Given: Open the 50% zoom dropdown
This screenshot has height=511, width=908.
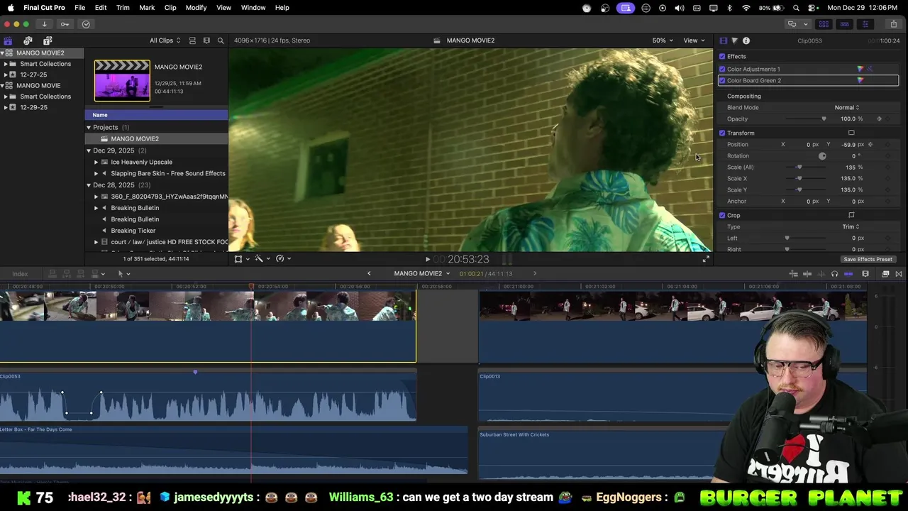Looking at the screenshot, I should 663,40.
